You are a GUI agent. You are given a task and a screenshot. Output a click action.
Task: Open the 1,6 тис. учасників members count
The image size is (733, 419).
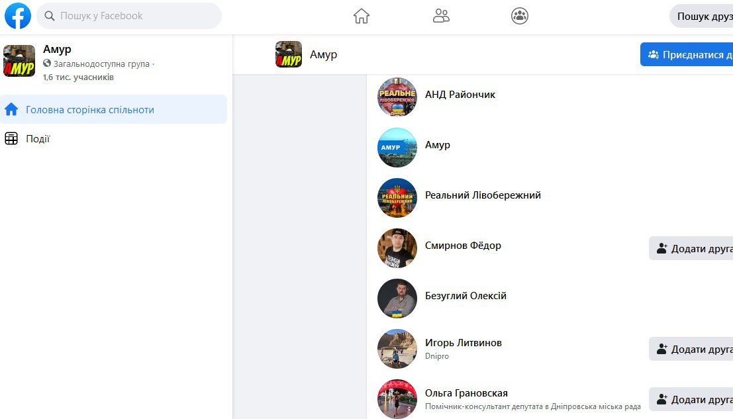pyautogui.click(x=78, y=77)
